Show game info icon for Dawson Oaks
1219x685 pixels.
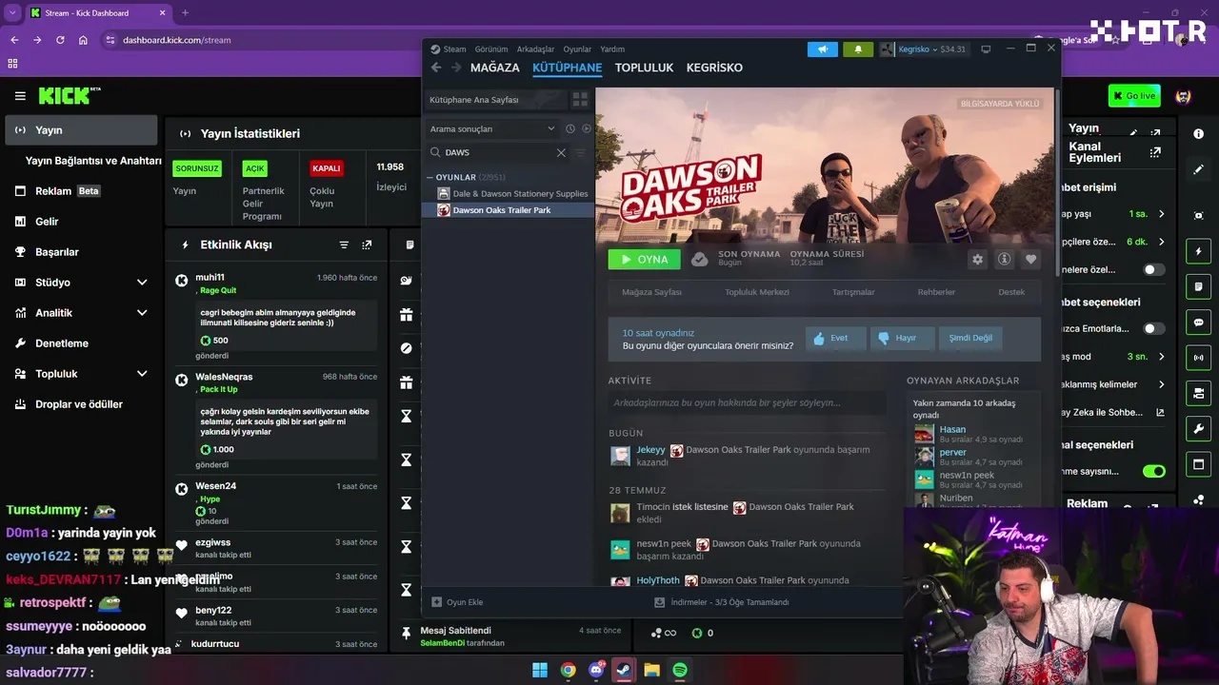[1004, 259]
